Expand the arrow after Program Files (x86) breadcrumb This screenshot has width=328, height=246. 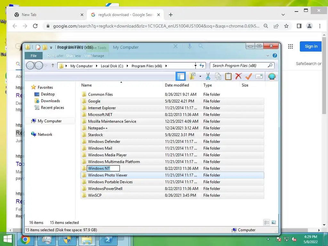[x=166, y=66]
